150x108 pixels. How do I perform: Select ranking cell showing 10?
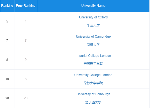(x=7, y=79)
